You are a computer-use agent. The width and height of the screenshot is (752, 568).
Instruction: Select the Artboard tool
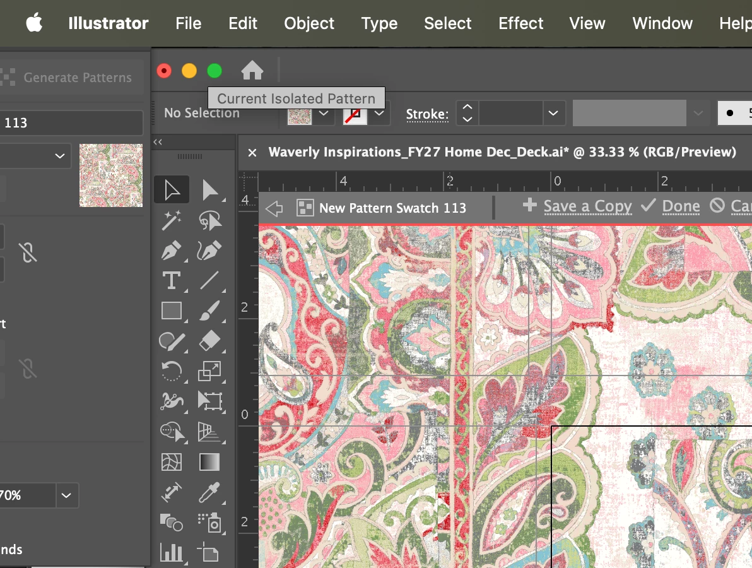[x=209, y=553]
